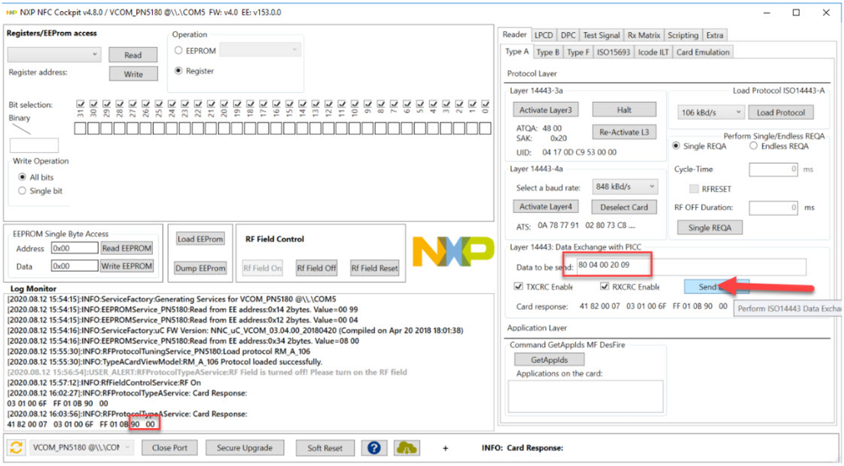Toggle TXCRC Enable checkbox
Screen dimensions: 844x466
tap(519, 286)
